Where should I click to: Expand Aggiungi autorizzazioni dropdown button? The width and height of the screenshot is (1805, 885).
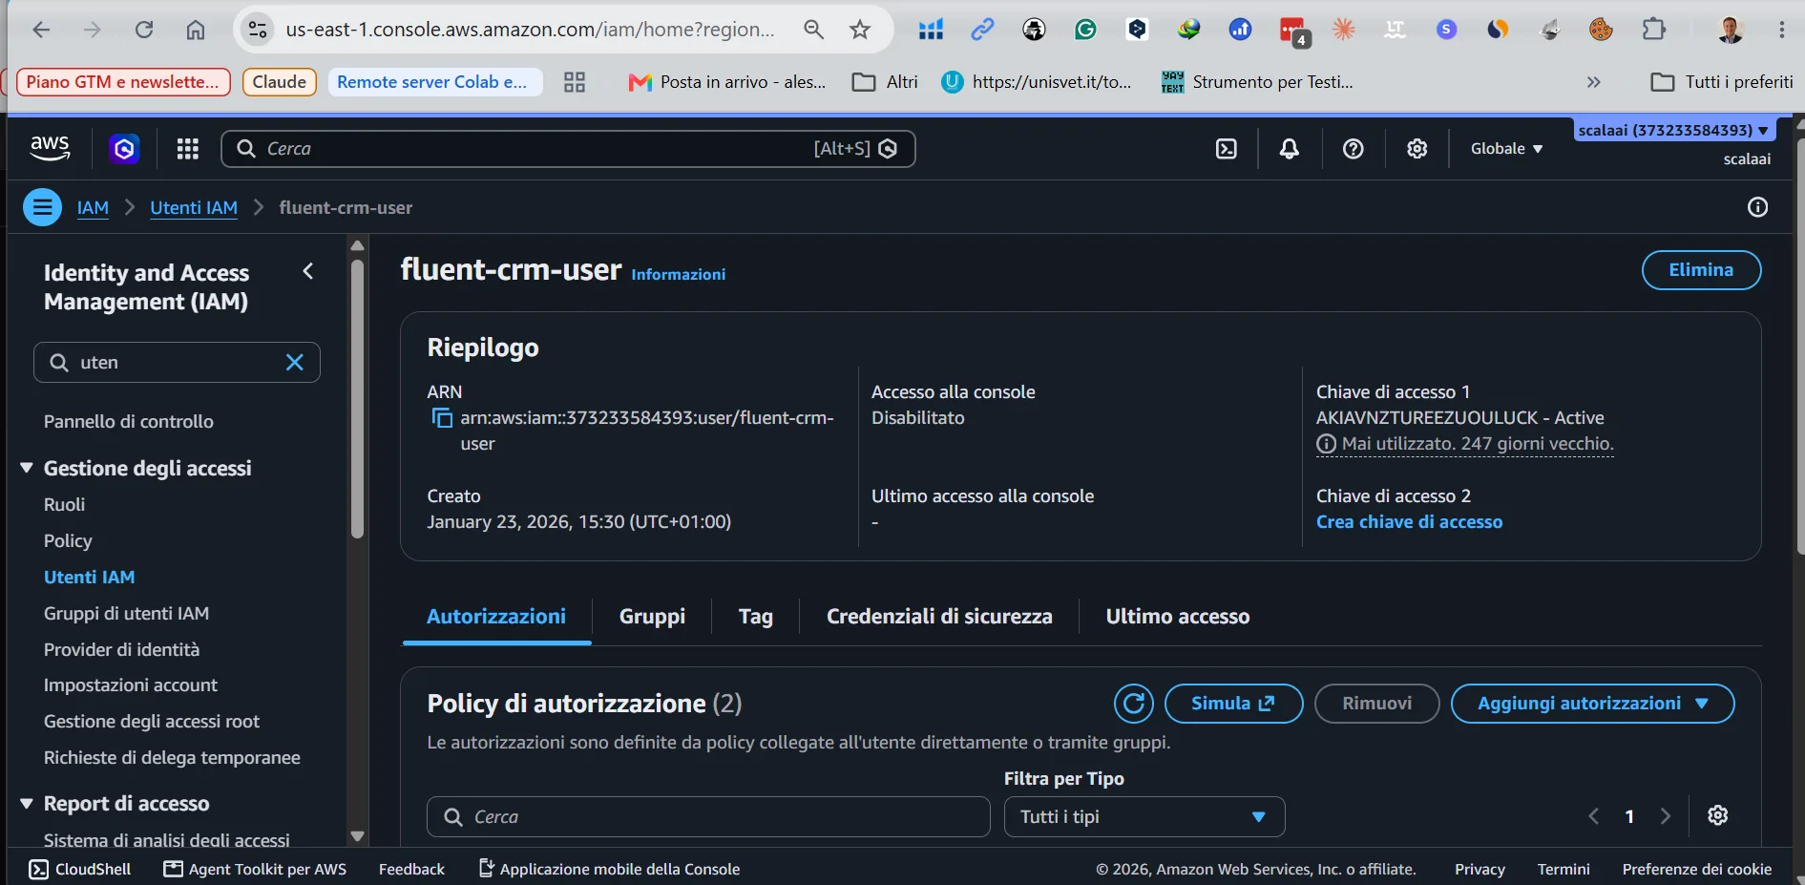[x=1592, y=704]
